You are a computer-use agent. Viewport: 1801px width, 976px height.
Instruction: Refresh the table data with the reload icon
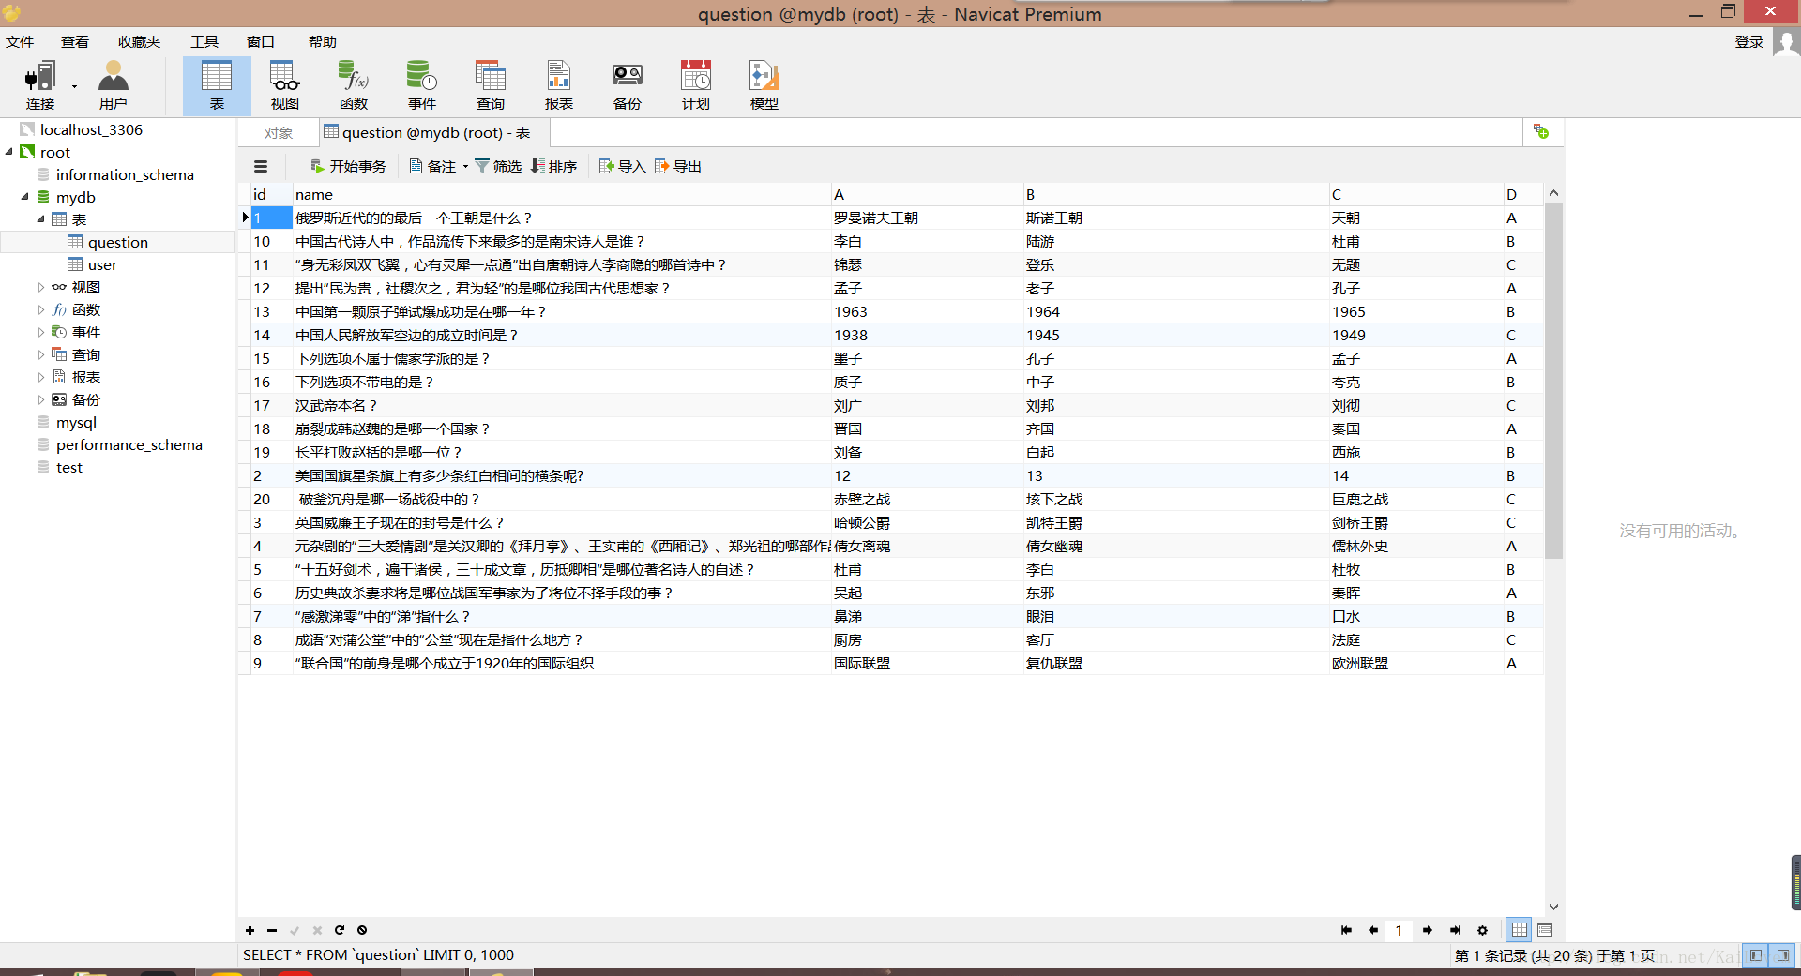[340, 930]
